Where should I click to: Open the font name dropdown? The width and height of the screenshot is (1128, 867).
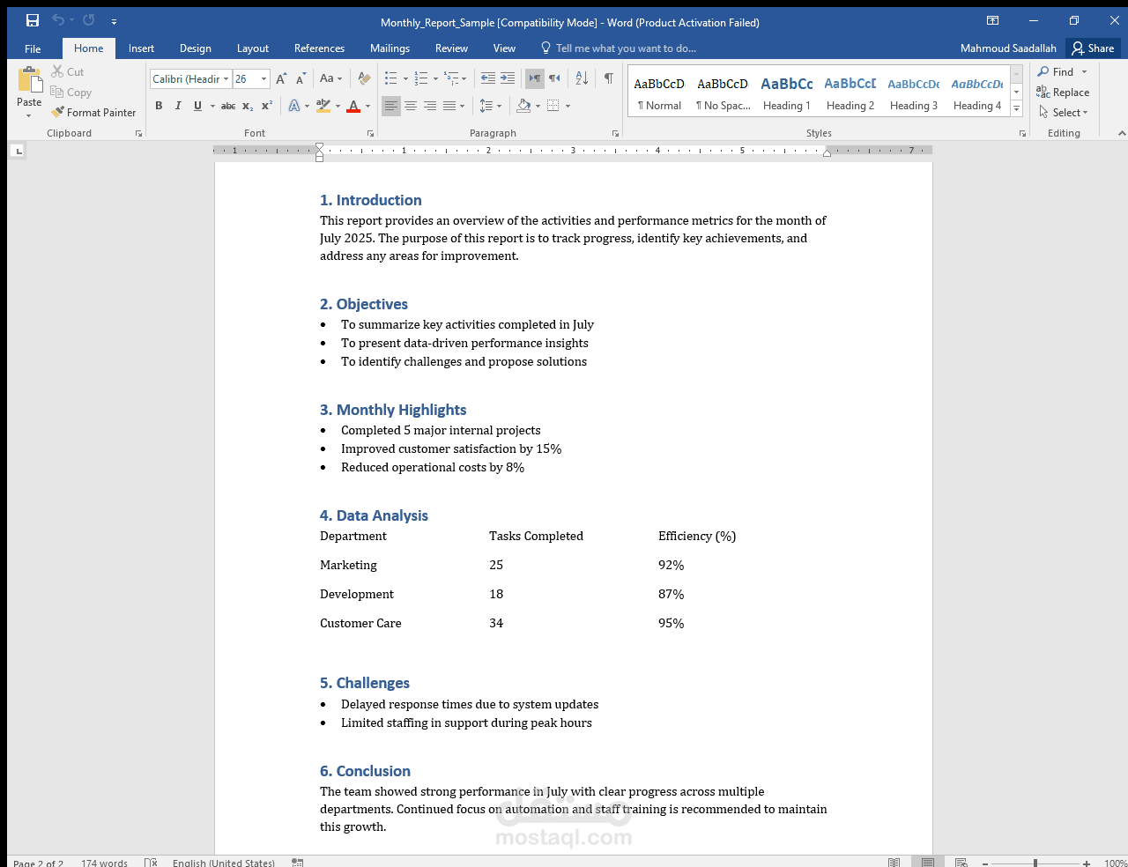[x=226, y=79]
